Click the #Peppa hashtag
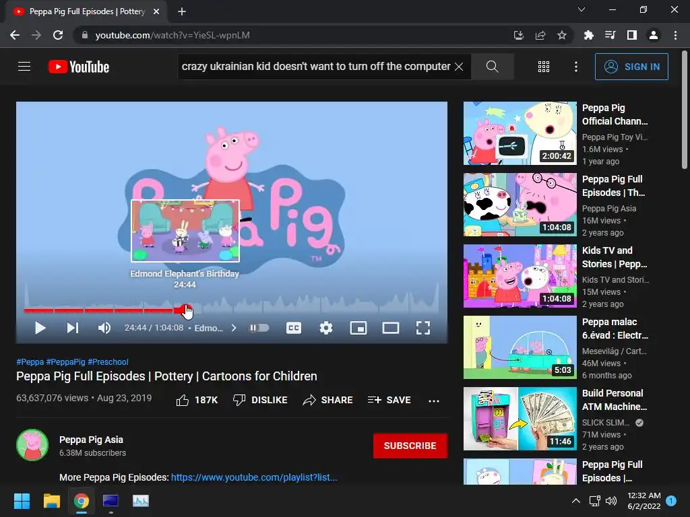 click(x=30, y=361)
